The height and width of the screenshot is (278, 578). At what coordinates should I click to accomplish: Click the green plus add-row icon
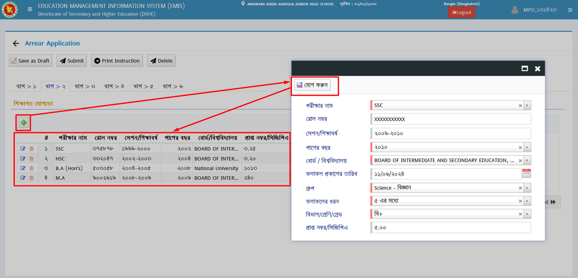23,123
